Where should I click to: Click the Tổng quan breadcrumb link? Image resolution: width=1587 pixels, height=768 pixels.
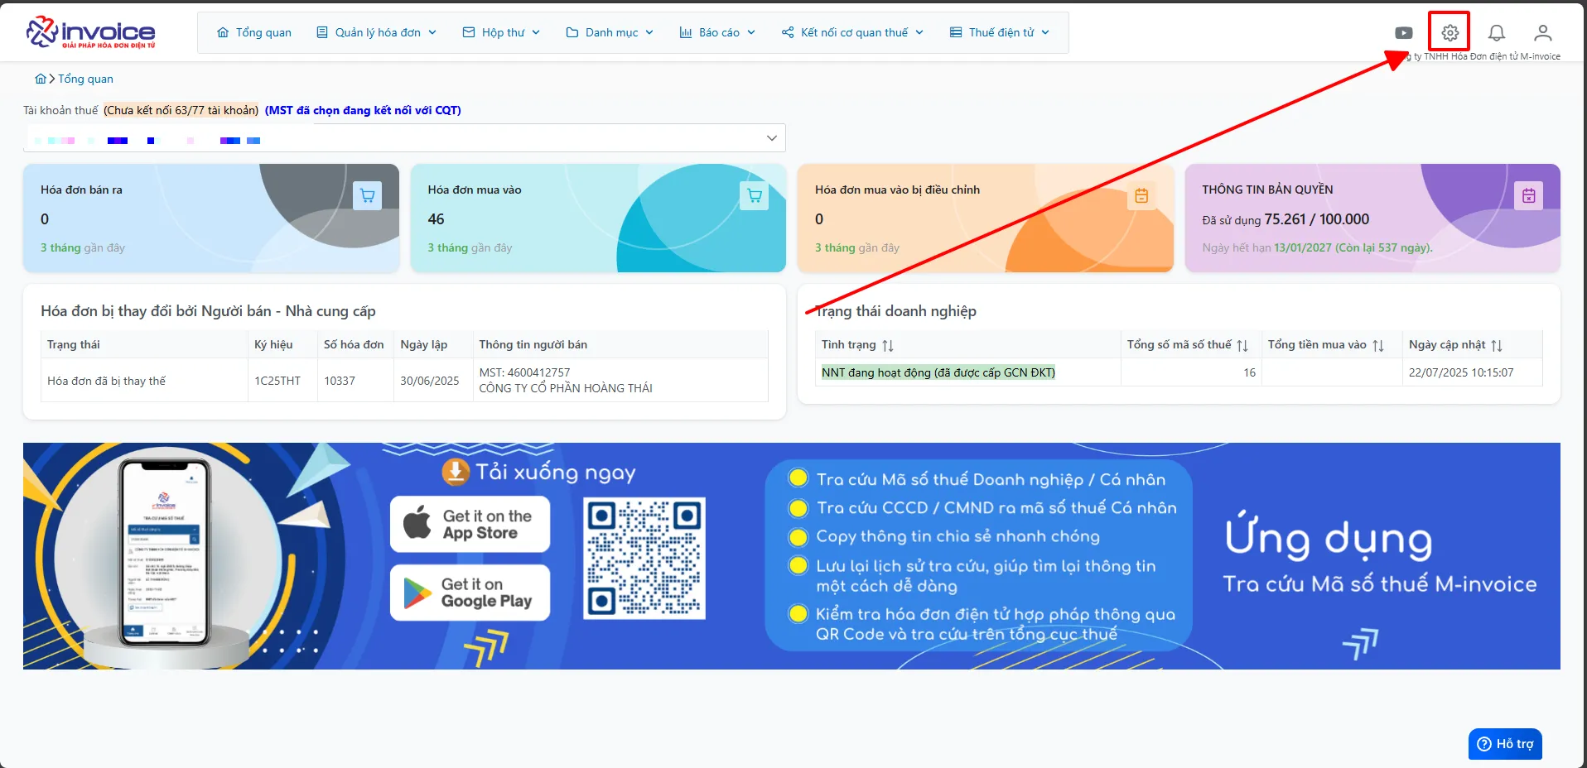[x=85, y=79]
